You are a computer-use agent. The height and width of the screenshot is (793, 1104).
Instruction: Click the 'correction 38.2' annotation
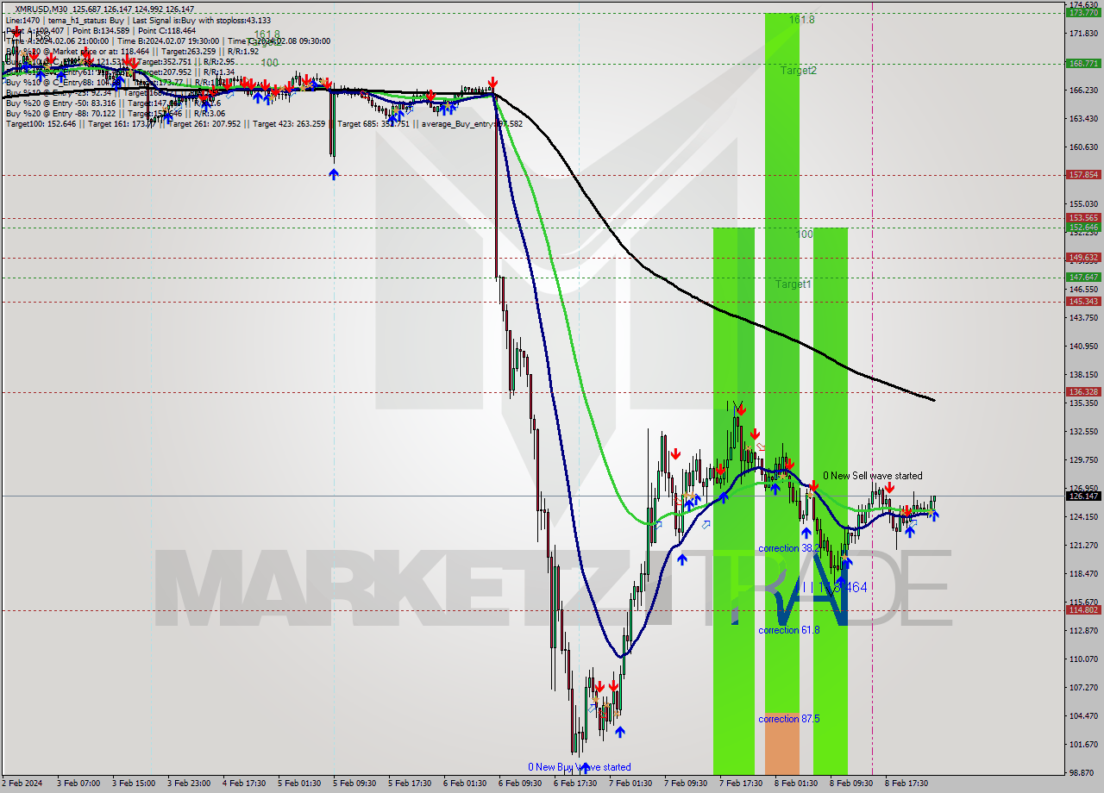click(789, 548)
